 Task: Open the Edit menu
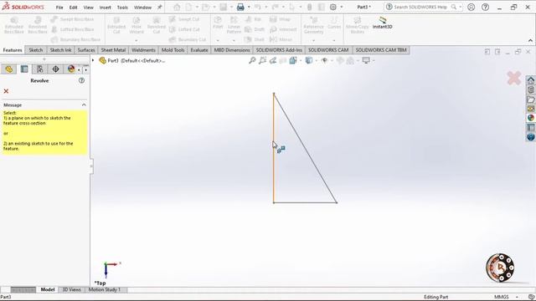pos(73,8)
